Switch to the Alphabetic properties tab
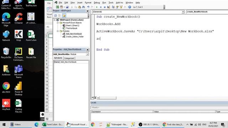 pos(58,58)
